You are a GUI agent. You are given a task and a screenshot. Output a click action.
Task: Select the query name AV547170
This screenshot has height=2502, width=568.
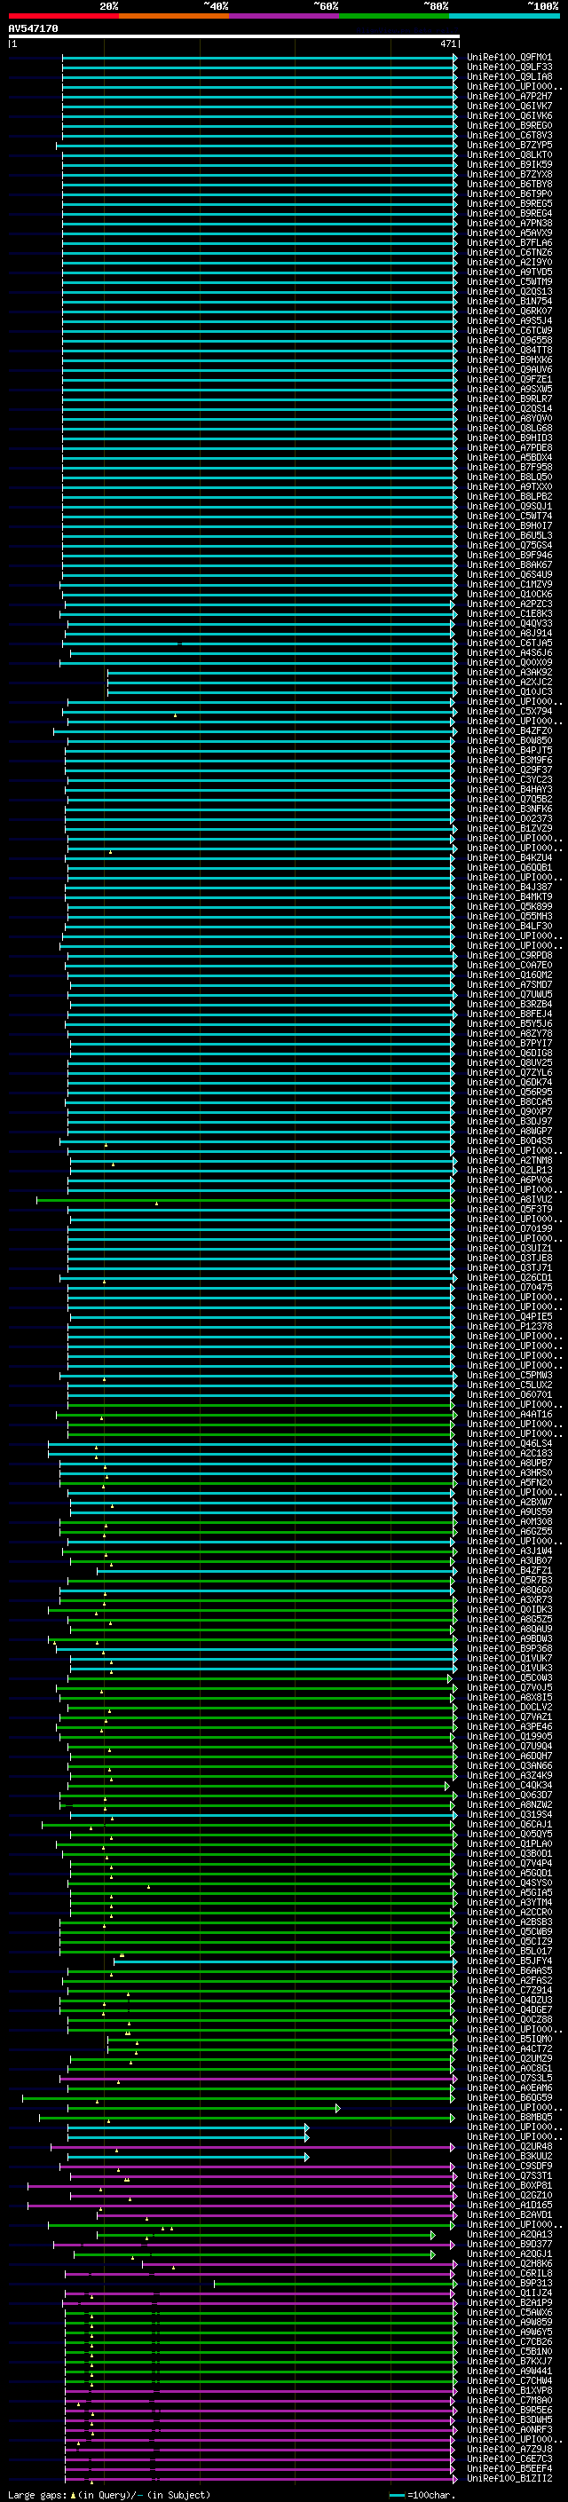[33, 28]
